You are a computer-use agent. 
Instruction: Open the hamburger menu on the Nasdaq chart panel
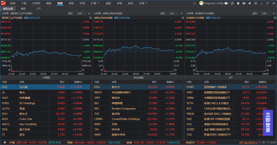[181, 14]
